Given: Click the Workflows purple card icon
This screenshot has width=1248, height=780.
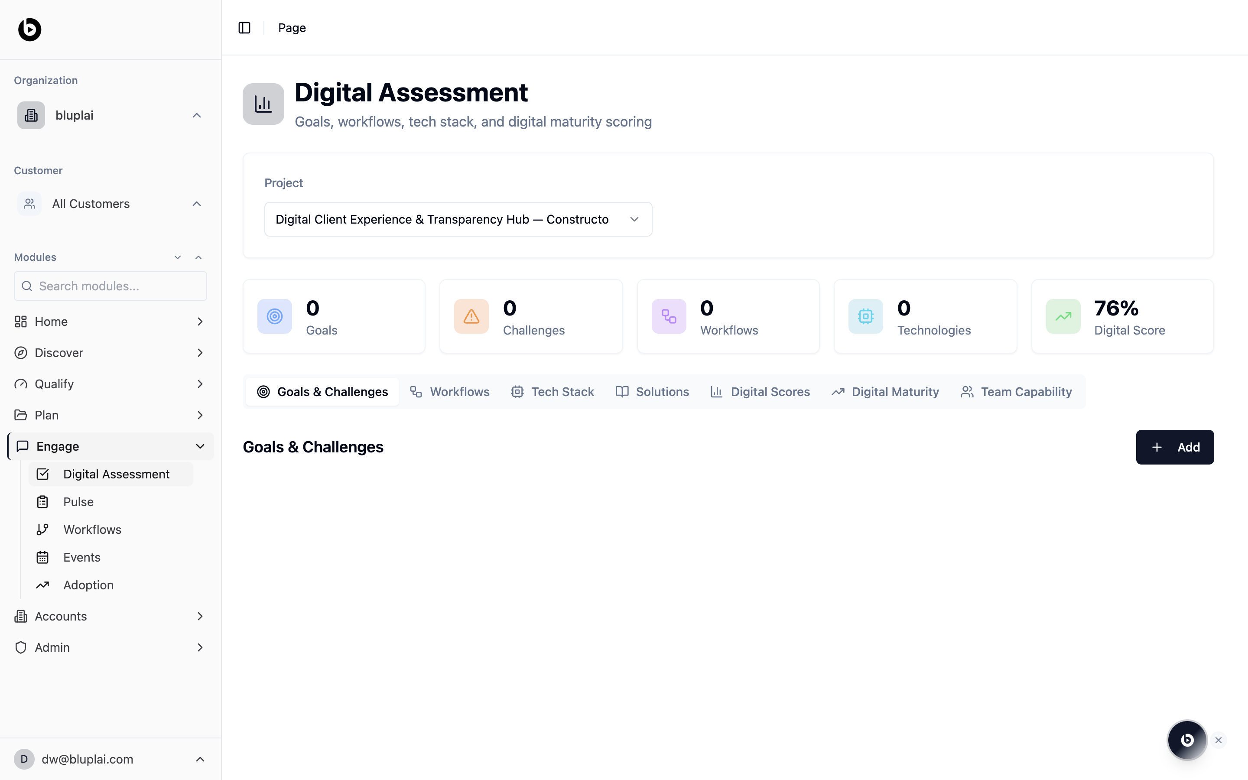Looking at the screenshot, I should pyautogui.click(x=668, y=316).
